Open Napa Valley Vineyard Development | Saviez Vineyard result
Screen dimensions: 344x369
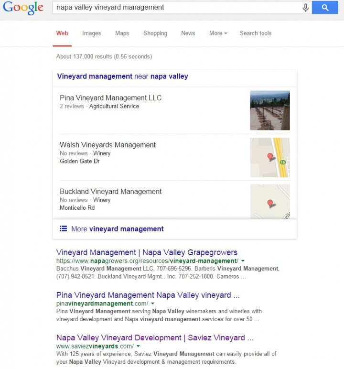pyautogui.click(x=155, y=338)
